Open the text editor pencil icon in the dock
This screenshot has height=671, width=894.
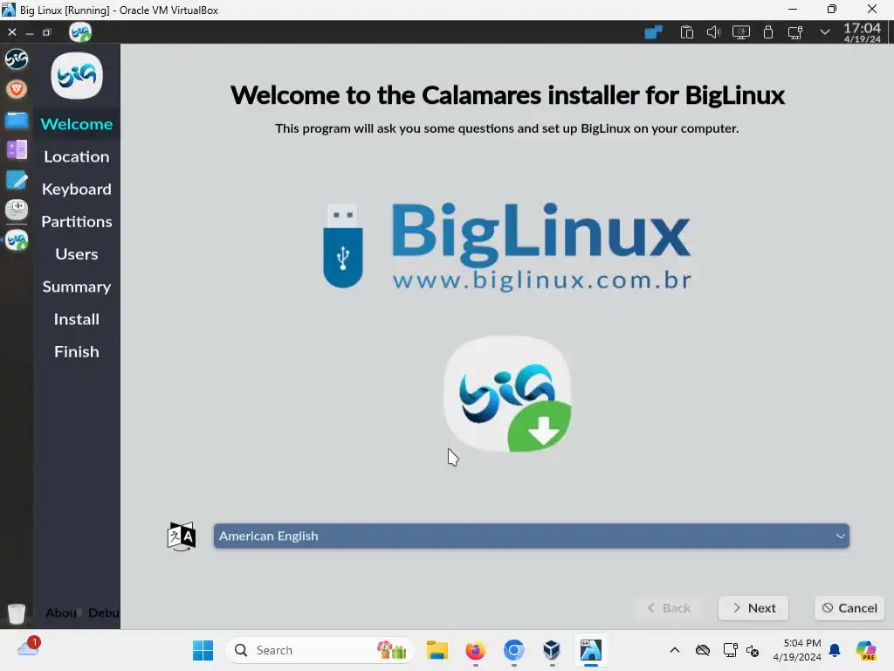pos(17,180)
